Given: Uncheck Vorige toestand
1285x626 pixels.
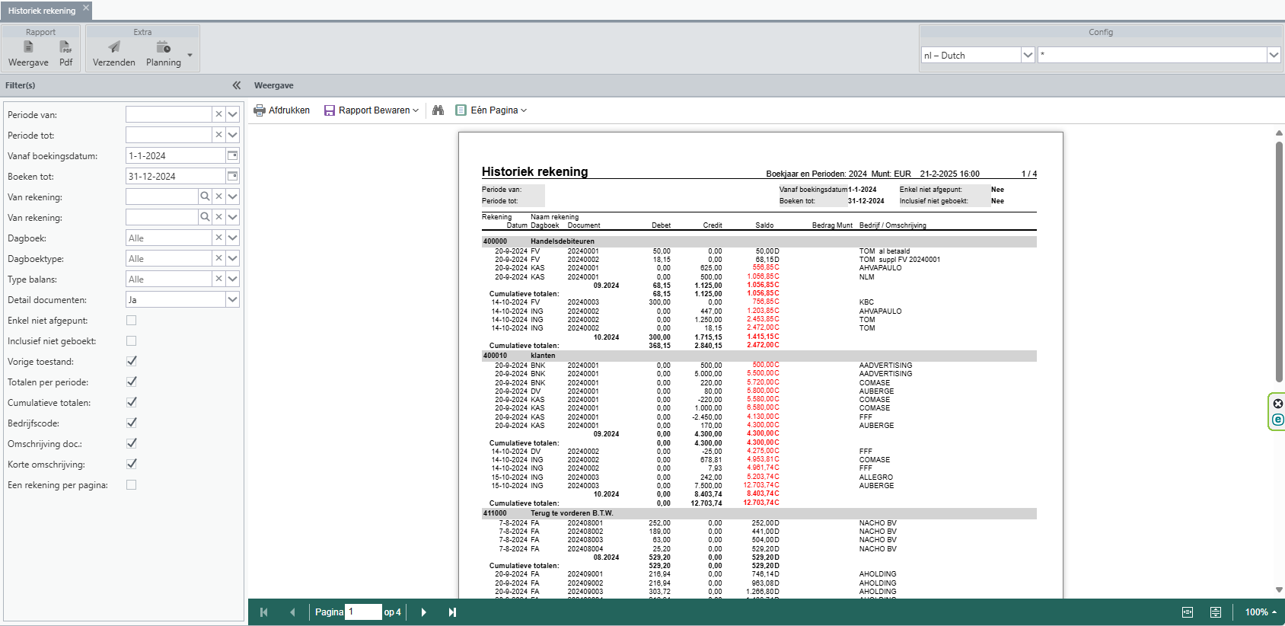Looking at the screenshot, I should click(132, 361).
